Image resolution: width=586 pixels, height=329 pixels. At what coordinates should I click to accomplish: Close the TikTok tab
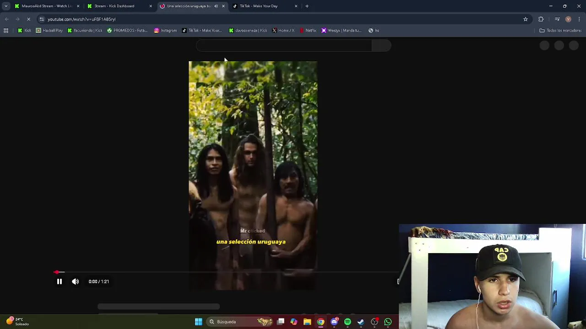(296, 6)
